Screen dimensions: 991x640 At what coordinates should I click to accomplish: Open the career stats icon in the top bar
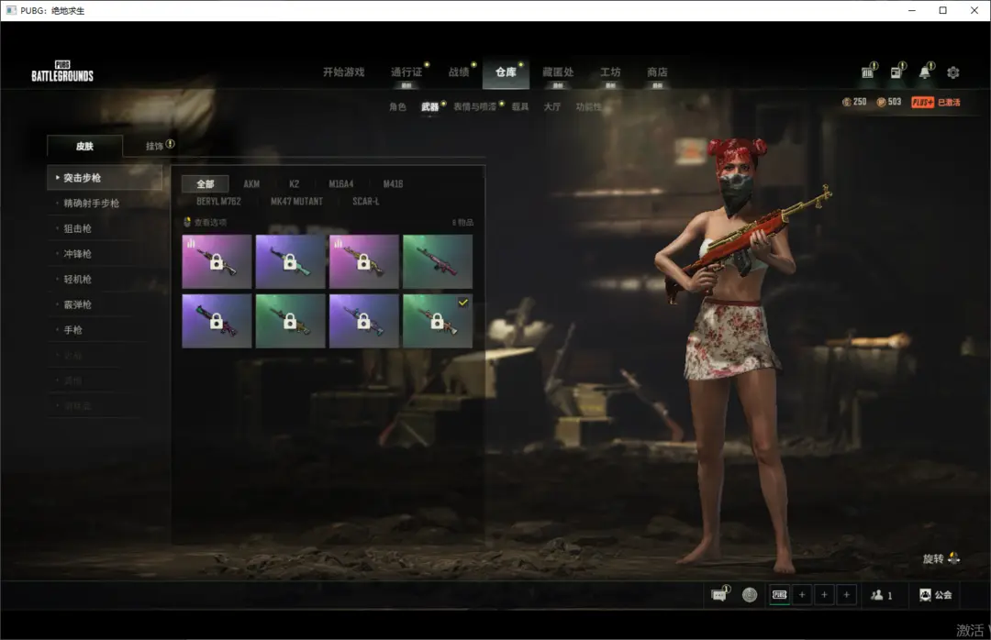click(868, 72)
